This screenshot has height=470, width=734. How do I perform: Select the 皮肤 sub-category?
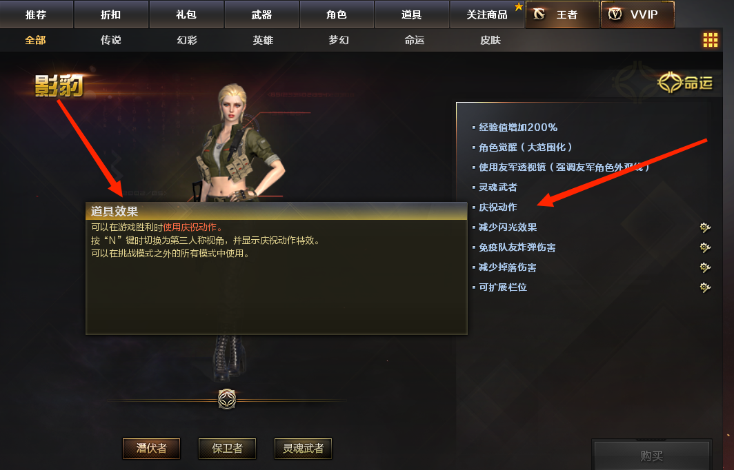(490, 40)
